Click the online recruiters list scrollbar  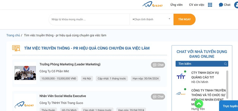[x=227, y=85]
